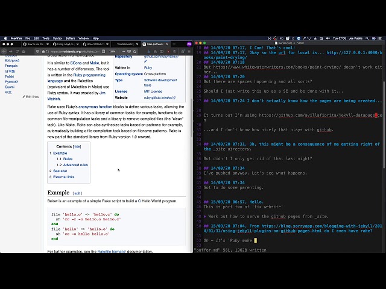Click the browser page vertical scrollbar
This screenshot has width=386, height=289.
click(192, 117)
